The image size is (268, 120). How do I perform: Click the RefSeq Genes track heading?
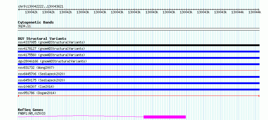31,110
